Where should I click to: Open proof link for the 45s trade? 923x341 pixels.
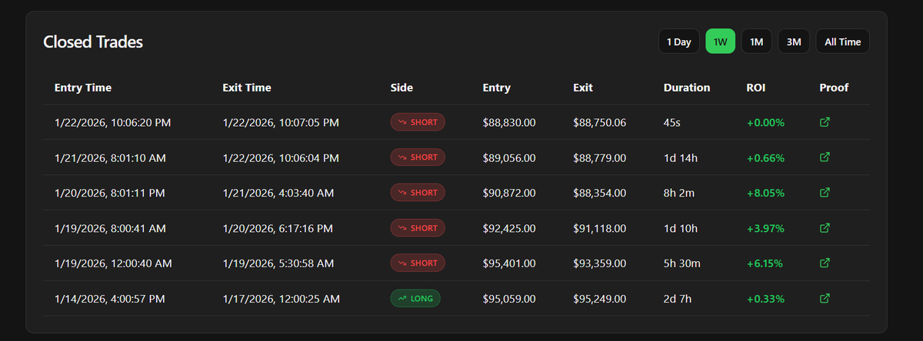tap(825, 122)
